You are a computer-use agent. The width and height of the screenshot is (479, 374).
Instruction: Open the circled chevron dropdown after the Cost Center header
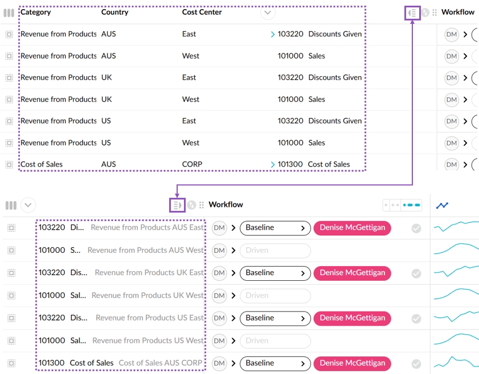pyautogui.click(x=268, y=13)
